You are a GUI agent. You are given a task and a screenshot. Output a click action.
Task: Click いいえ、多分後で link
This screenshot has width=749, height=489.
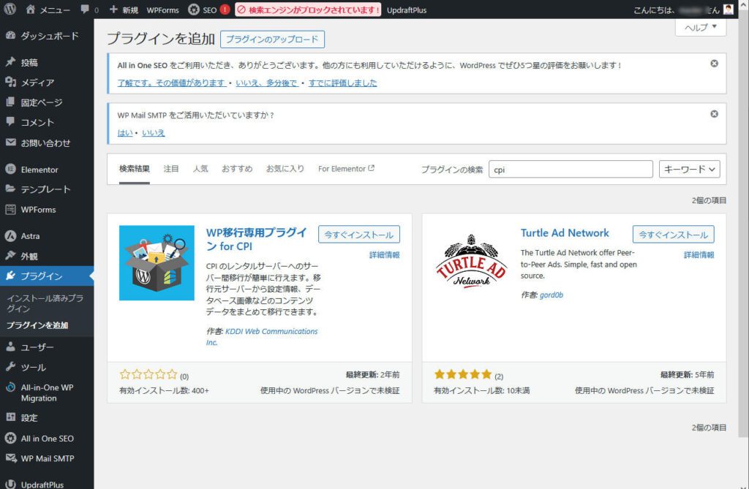pos(267,83)
